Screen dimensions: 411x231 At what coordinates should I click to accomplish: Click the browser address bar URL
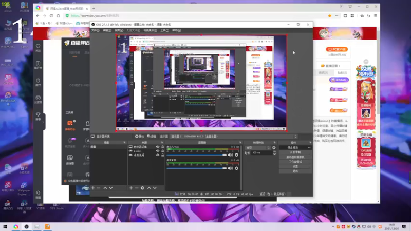pos(95,16)
